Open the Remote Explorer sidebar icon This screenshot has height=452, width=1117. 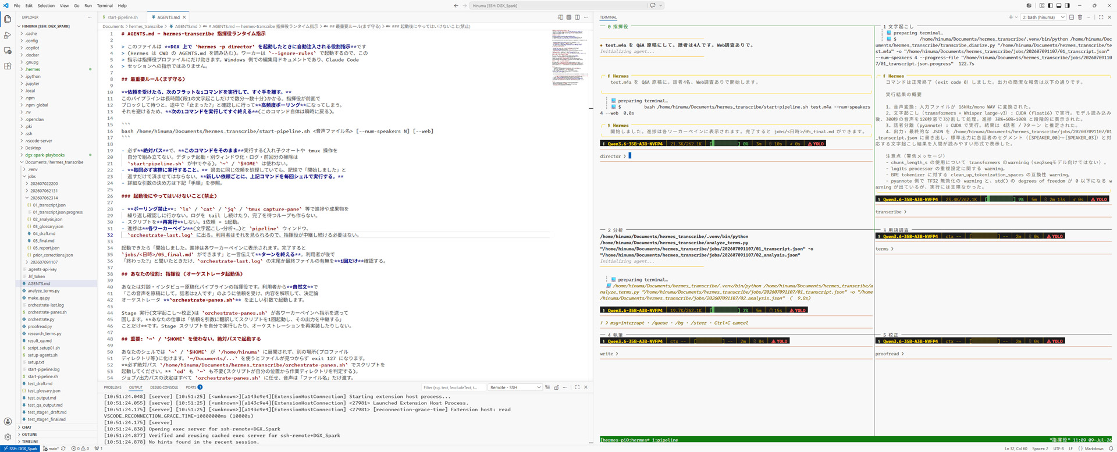(8, 51)
